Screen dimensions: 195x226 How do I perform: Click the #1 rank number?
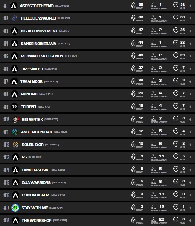coord(5,6)
